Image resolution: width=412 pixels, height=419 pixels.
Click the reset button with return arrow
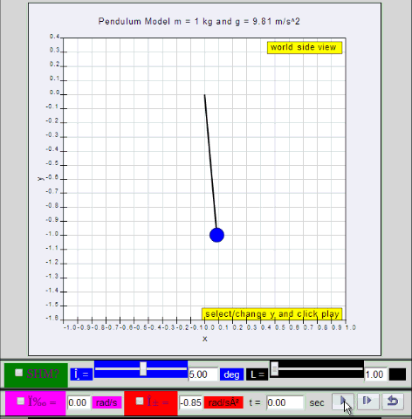point(393,402)
